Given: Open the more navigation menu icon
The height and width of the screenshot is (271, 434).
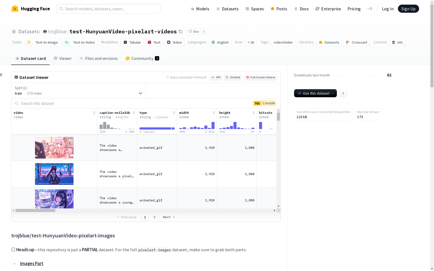Looking at the screenshot, I should pyautogui.click(x=370, y=9).
